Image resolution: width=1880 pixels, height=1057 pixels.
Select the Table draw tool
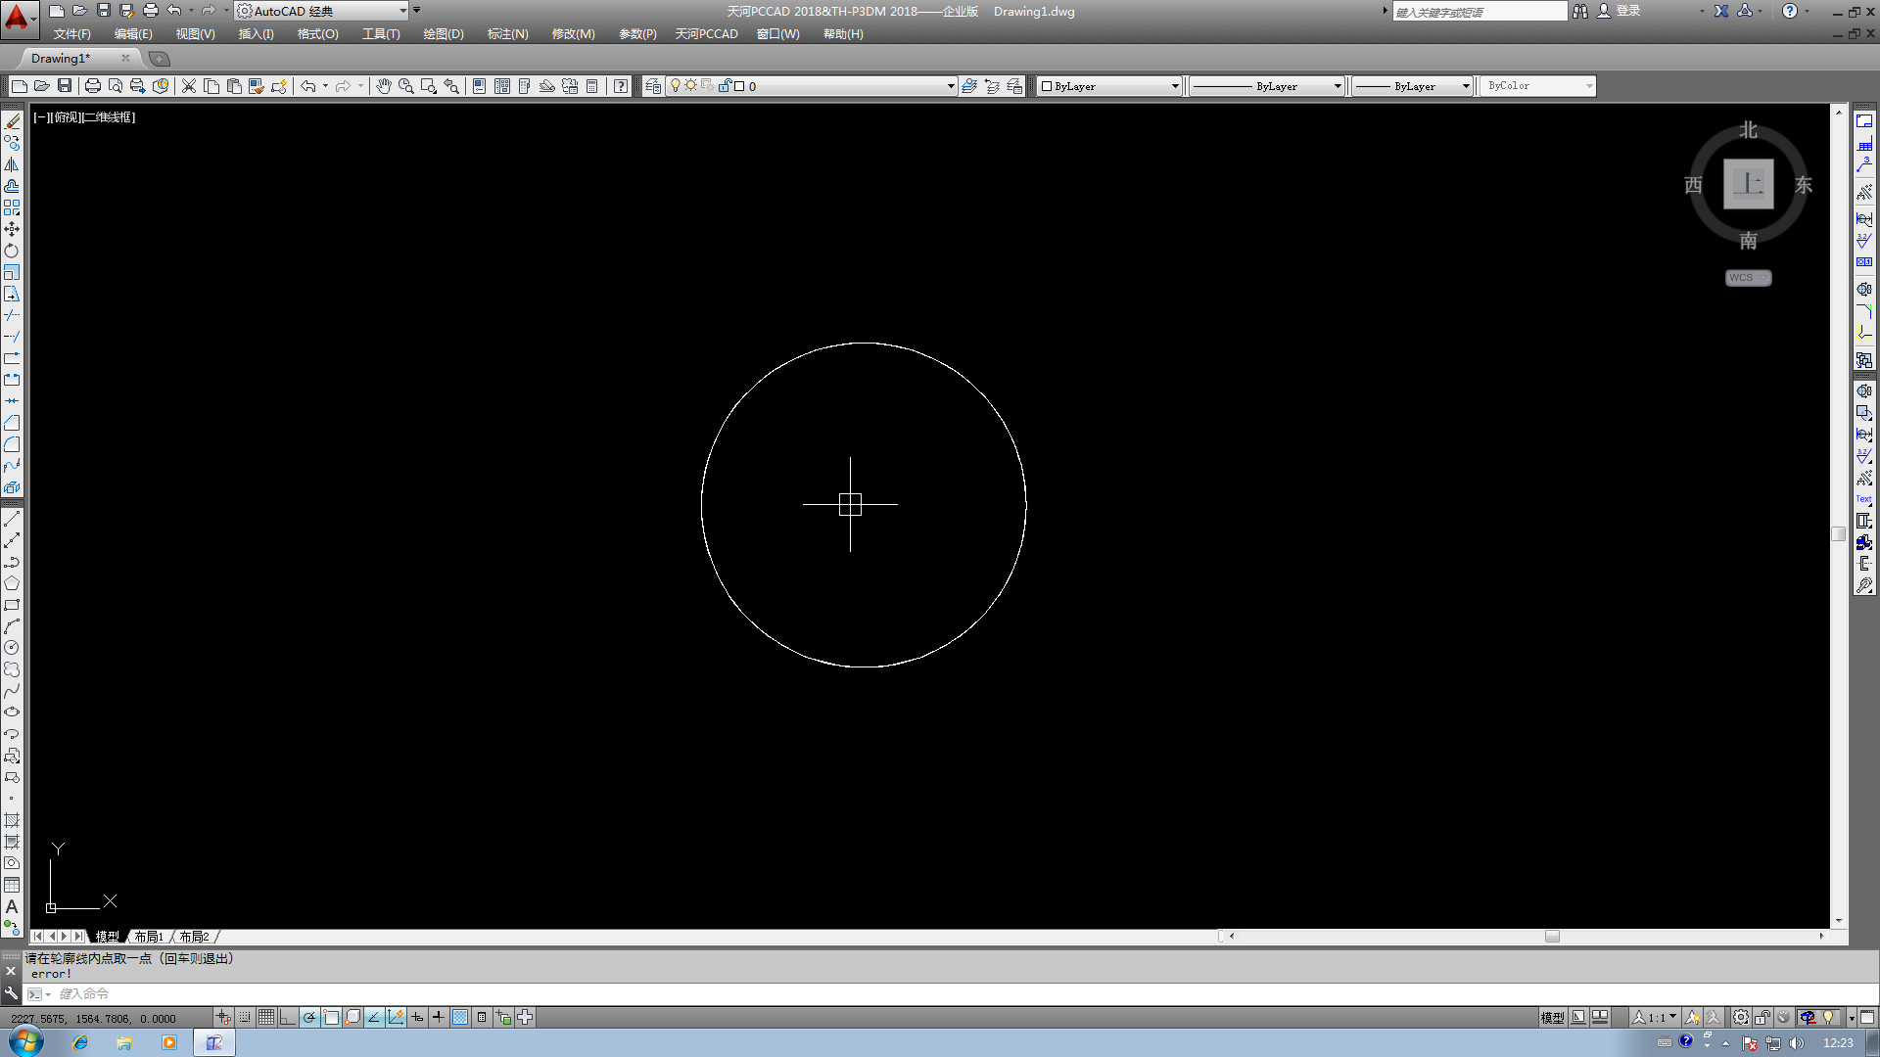point(12,885)
